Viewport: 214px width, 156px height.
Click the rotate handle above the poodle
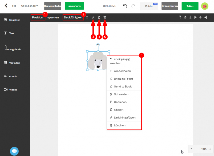98,45
